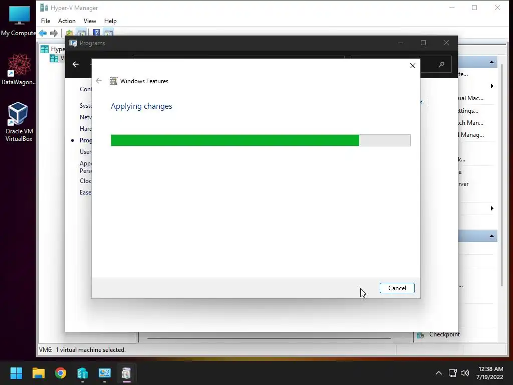Open the Oracle VM VirtualBox shortcut
The height and width of the screenshot is (385, 513).
coord(19,121)
